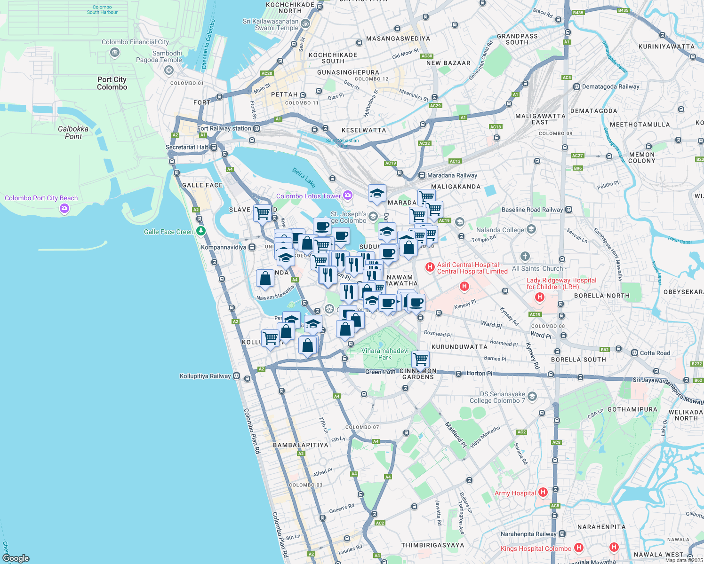This screenshot has height=564, width=704.
Task: Open the Colombo Port City Beach marker
Action: click(64, 208)
